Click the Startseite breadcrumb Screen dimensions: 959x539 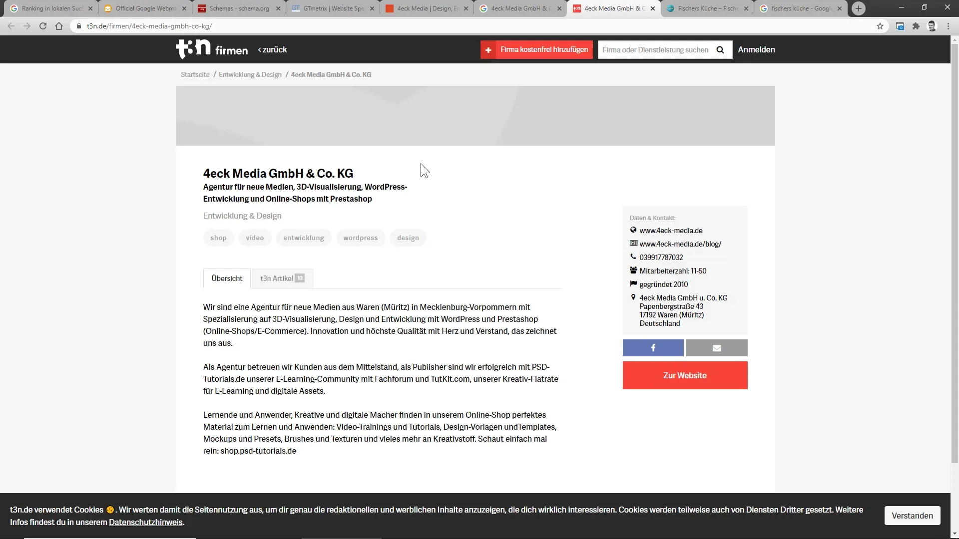pos(195,74)
